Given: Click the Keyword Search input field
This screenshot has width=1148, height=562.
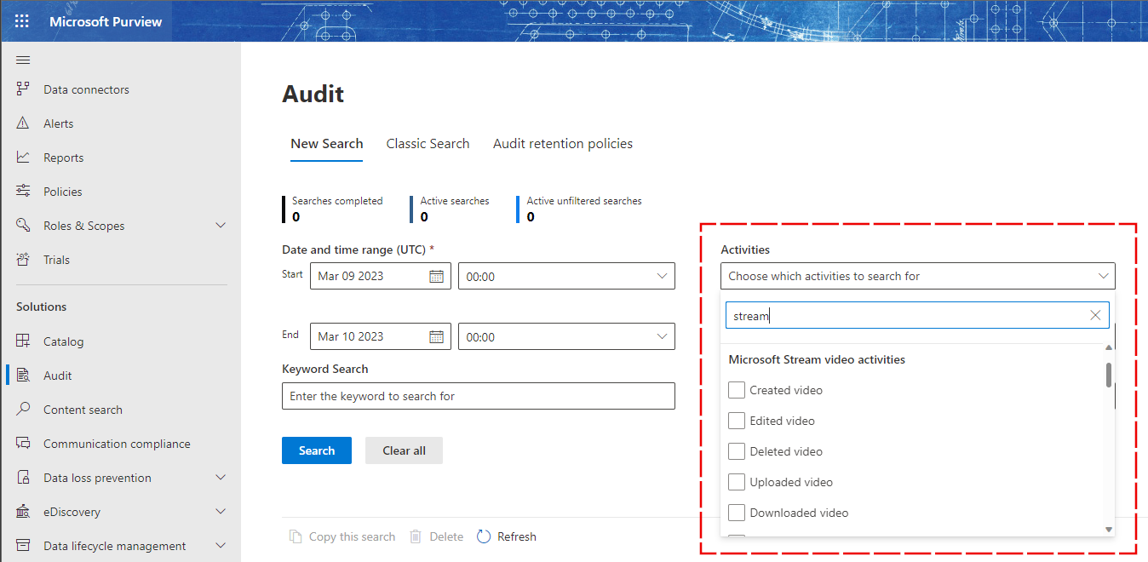Looking at the screenshot, I should point(479,396).
